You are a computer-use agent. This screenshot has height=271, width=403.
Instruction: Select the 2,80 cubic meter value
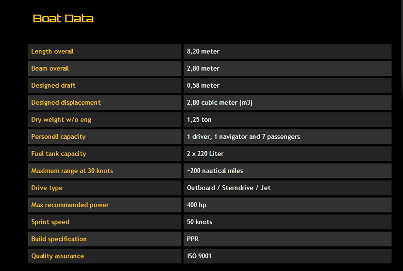pos(219,102)
